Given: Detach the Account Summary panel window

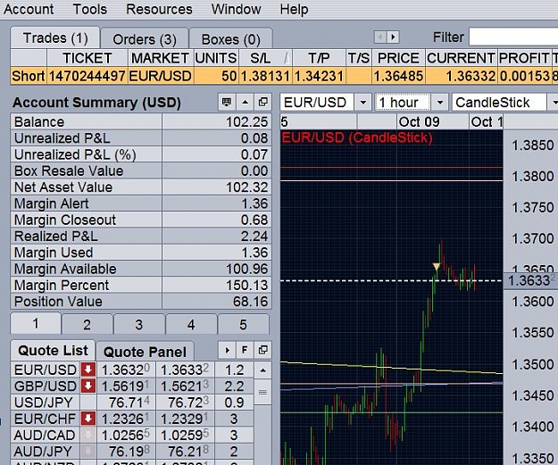Looking at the screenshot, I should (x=263, y=102).
